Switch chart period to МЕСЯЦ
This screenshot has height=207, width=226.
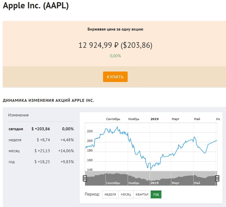(126, 194)
